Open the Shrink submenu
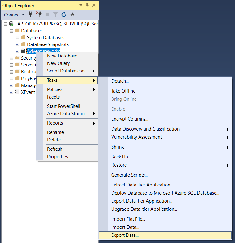The image size is (235, 243). point(165,147)
